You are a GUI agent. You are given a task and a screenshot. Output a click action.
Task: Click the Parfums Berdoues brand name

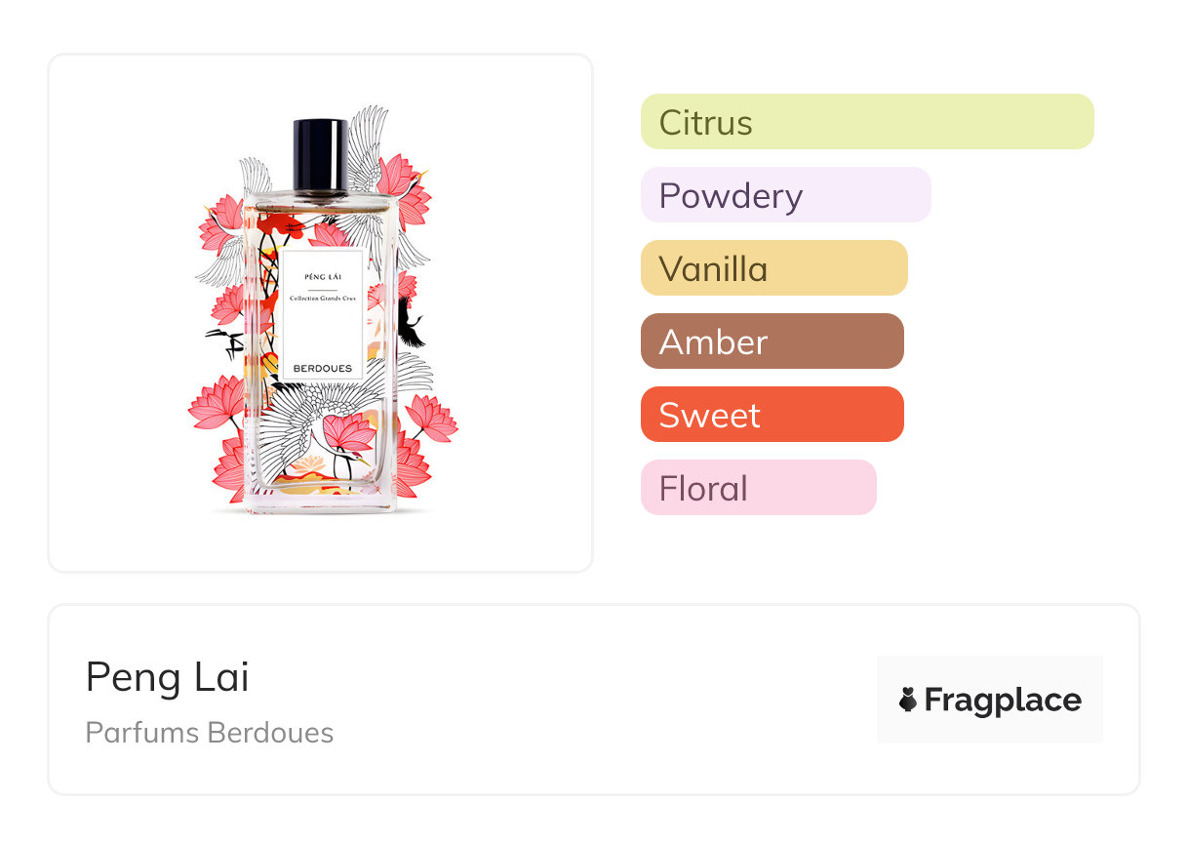pos(209,733)
